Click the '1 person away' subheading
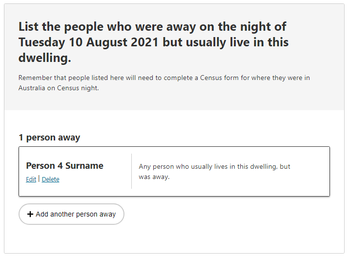The width and height of the screenshot is (349, 258). click(49, 138)
